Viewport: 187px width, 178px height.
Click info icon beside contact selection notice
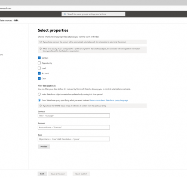pos(40,42)
